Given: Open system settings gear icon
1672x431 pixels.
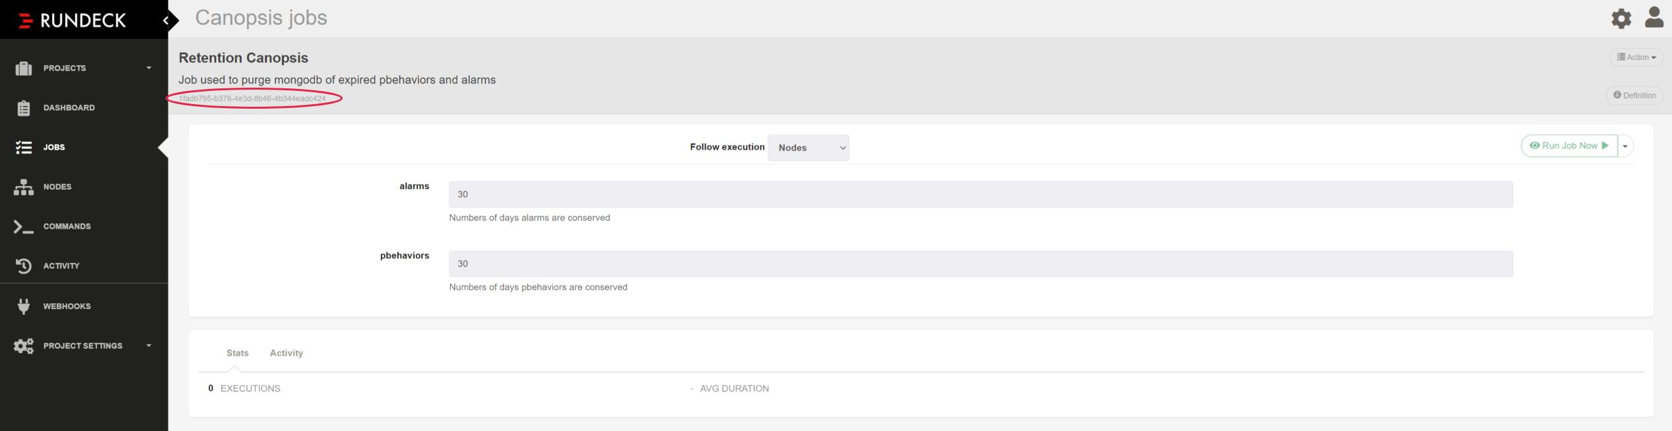Looking at the screenshot, I should click(1621, 18).
